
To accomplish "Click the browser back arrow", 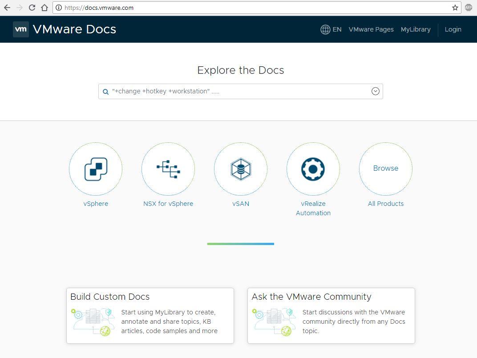I will (x=7, y=8).
